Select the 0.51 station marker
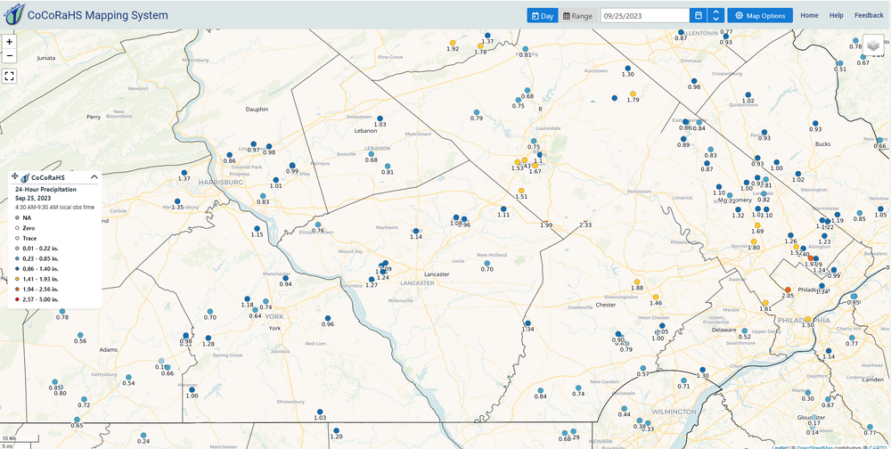This screenshot has height=449, width=891. pyautogui.click(x=840, y=63)
